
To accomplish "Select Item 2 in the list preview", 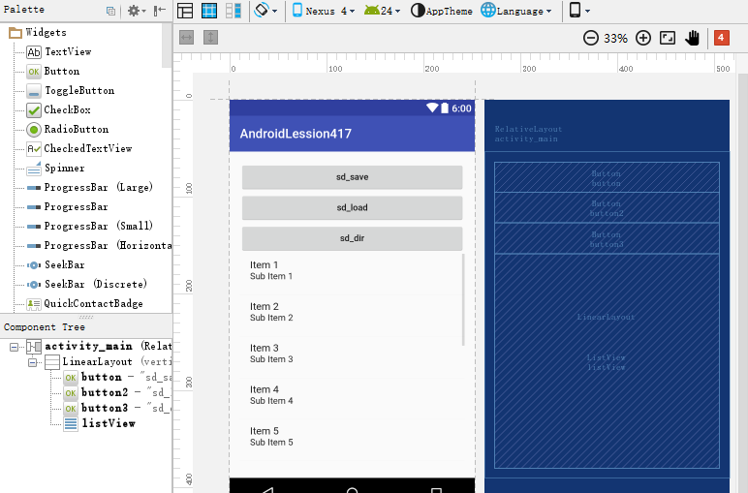I will [352, 312].
